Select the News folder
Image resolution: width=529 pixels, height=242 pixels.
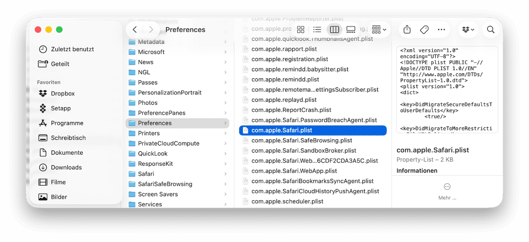click(177, 62)
